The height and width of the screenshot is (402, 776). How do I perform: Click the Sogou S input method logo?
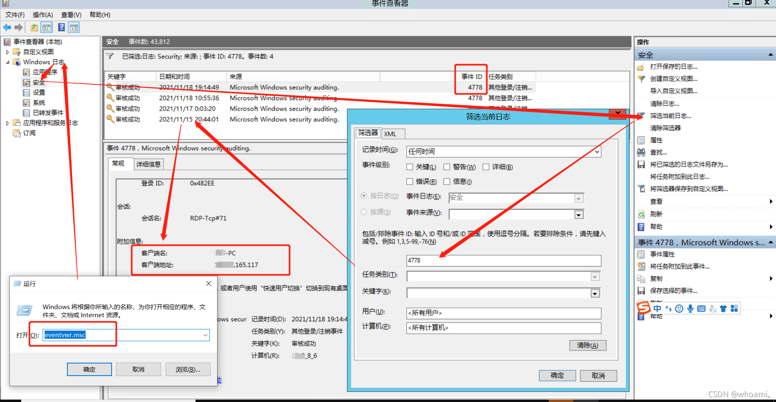tap(644, 308)
